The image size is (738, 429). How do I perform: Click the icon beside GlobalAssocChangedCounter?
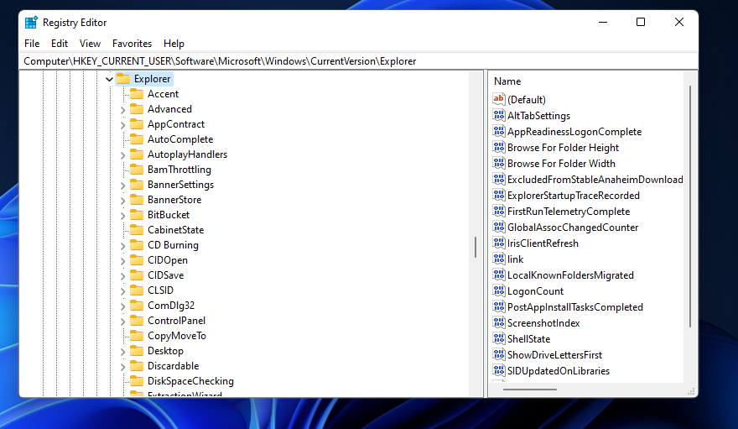click(499, 227)
